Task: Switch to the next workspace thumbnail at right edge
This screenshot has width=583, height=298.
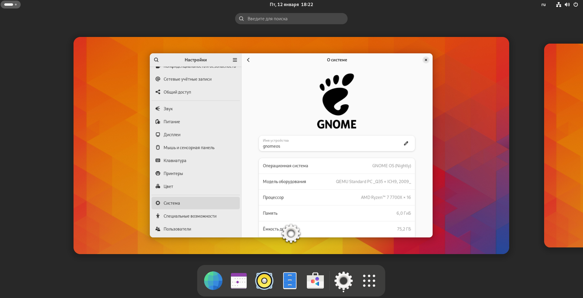Action: (564, 145)
